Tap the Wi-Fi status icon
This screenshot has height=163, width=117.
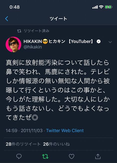(x=101, y=7)
